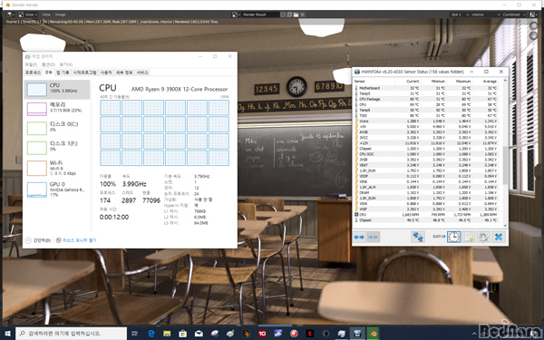
Task: Reset HWiNFO clock timer icon
Action: coord(454,237)
